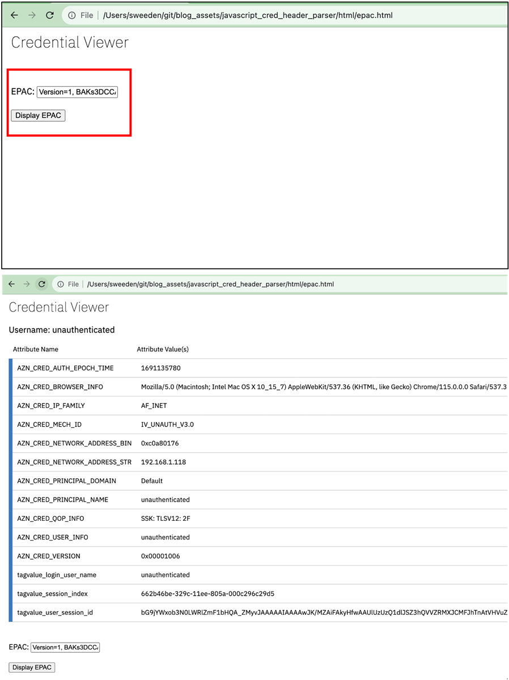
Task: Select the tagvalue_login_user_name row name
Action: pos(57,575)
